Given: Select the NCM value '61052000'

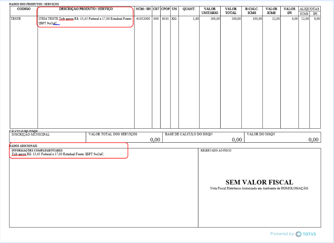Looking at the screenshot, I should pyautogui.click(x=143, y=19).
